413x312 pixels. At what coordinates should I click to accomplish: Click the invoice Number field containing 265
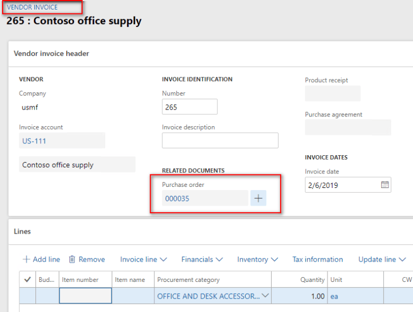tap(190, 107)
